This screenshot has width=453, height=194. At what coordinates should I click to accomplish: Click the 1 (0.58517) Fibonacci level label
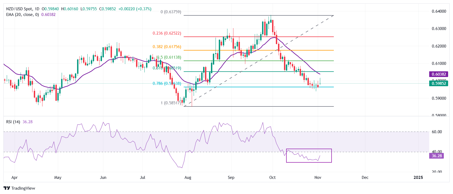click(x=171, y=103)
